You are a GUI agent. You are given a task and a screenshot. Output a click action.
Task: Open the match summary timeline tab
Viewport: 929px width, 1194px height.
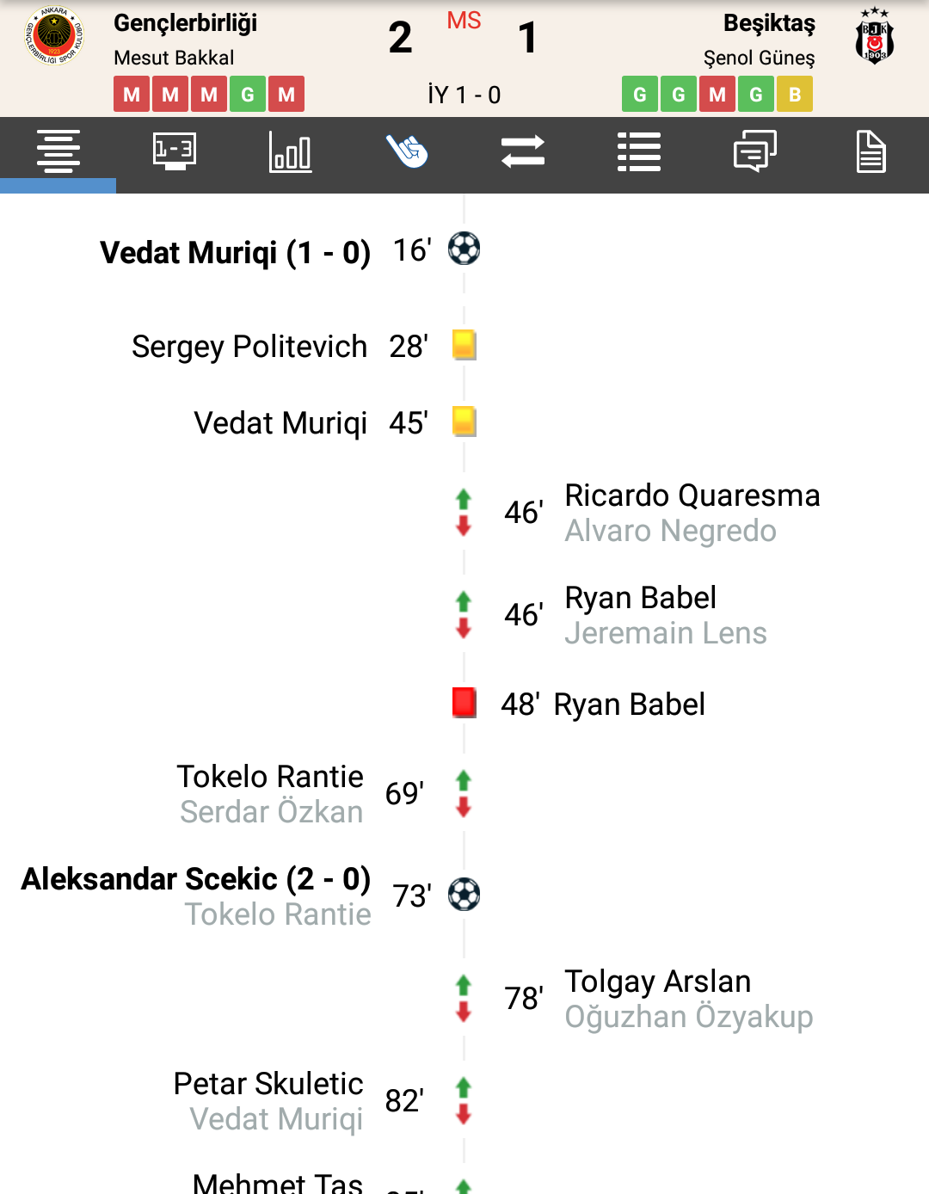[58, 152]
